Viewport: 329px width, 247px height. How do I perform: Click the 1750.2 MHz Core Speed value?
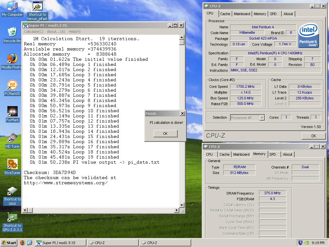point(245,87)
